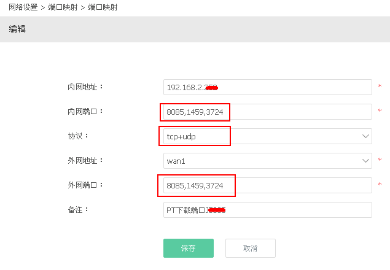Click the 取消 cancel button
The height and width of the screenshot is (270, 390).
(x=251, y=248)
